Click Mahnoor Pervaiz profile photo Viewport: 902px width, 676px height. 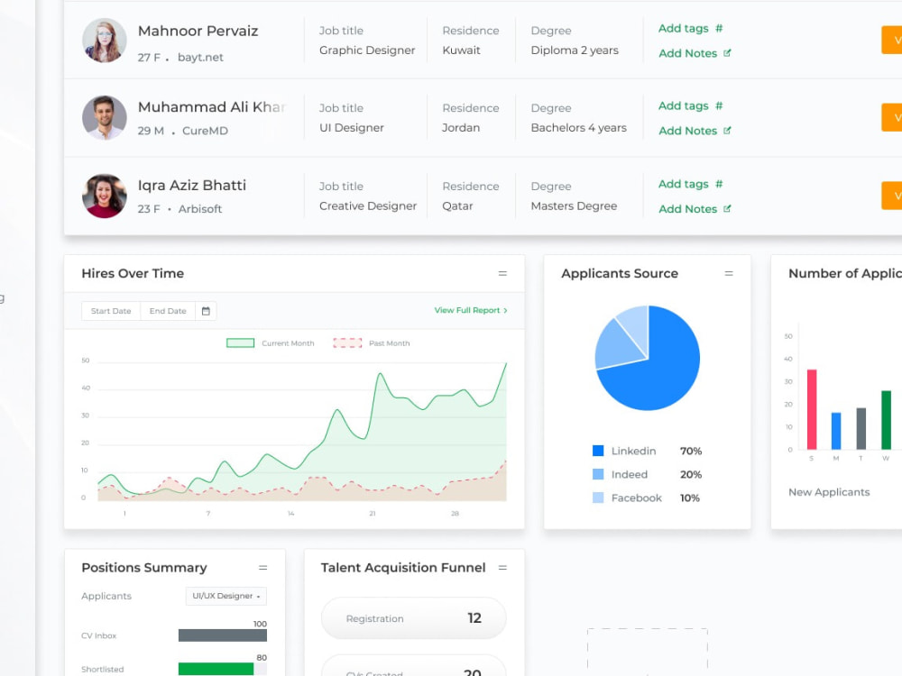pos(104,41)
